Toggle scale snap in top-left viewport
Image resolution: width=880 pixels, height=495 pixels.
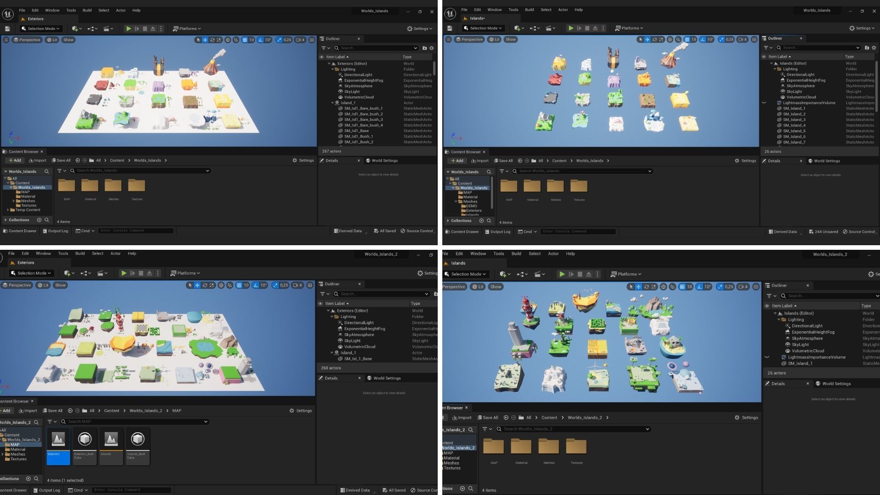[x=279, y=40]
